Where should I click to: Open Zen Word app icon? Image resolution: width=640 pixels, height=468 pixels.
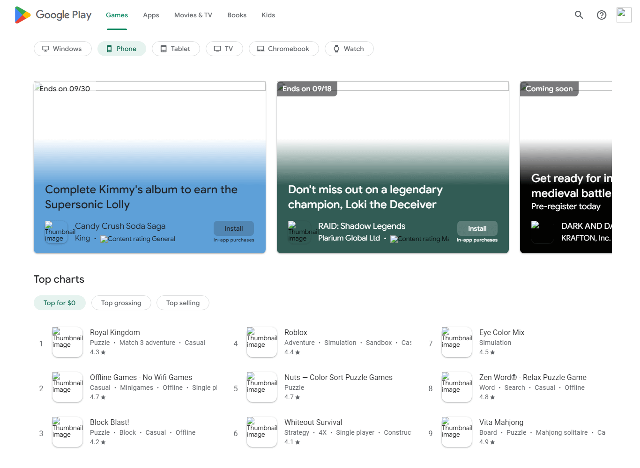[457, 387]
